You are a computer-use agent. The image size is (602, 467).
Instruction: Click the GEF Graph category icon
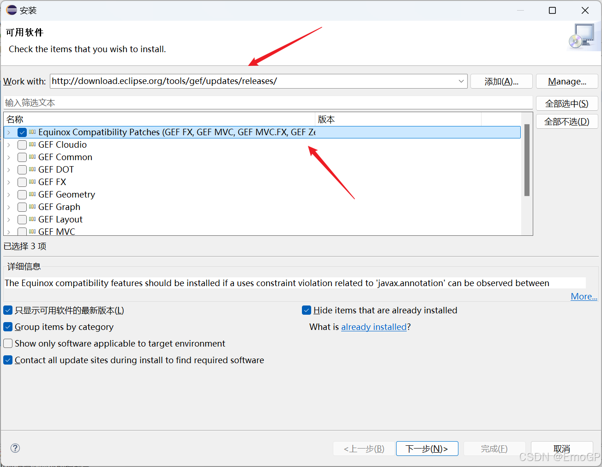tap(32, 207)
